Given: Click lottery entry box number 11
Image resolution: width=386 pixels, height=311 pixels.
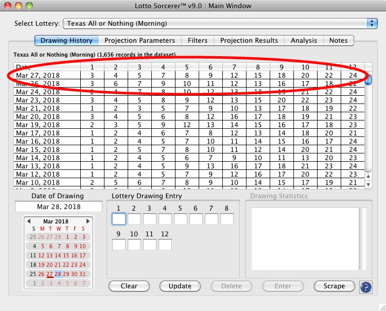Looking at the screenshot, I should (x=150, y=245).
